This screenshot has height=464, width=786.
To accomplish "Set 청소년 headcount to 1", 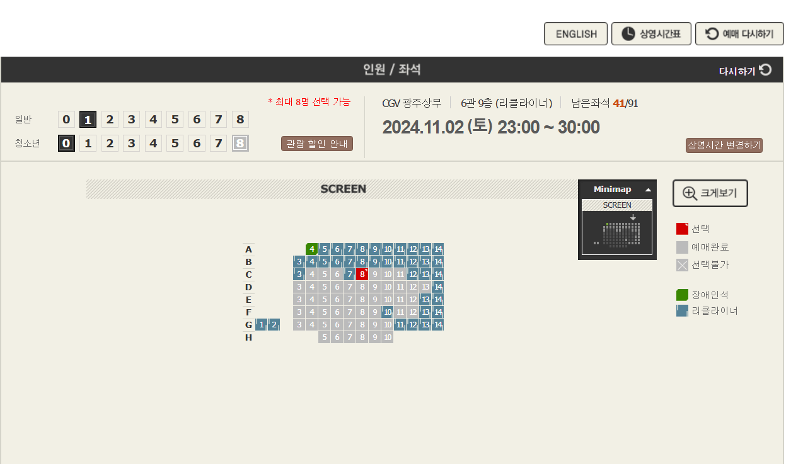I will 88,144.
